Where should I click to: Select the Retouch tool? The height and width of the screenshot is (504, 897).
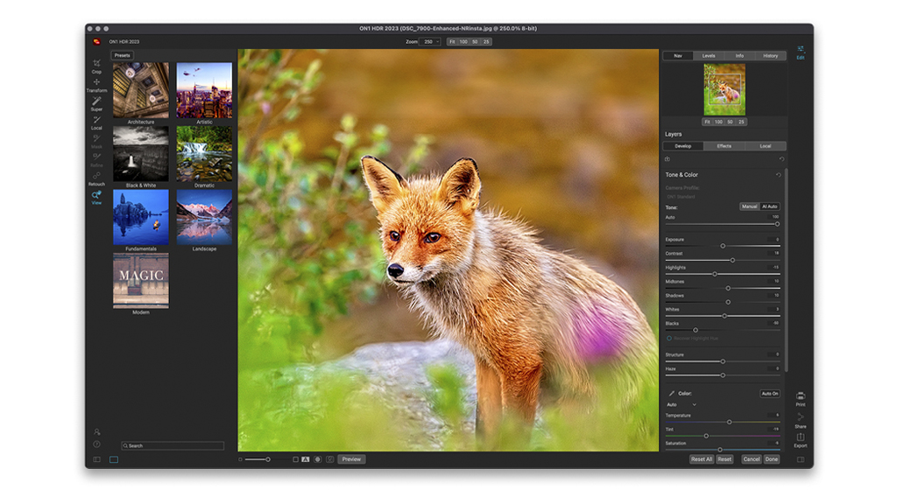click(96, 177)
